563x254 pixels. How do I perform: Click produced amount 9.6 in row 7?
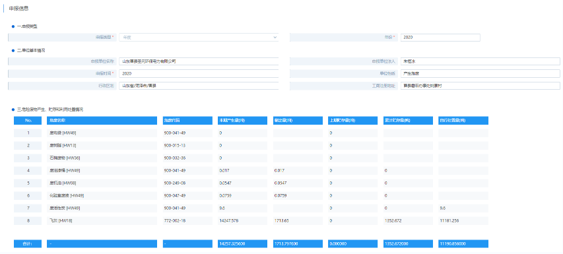pyautogui.click(x=242, y=208)
